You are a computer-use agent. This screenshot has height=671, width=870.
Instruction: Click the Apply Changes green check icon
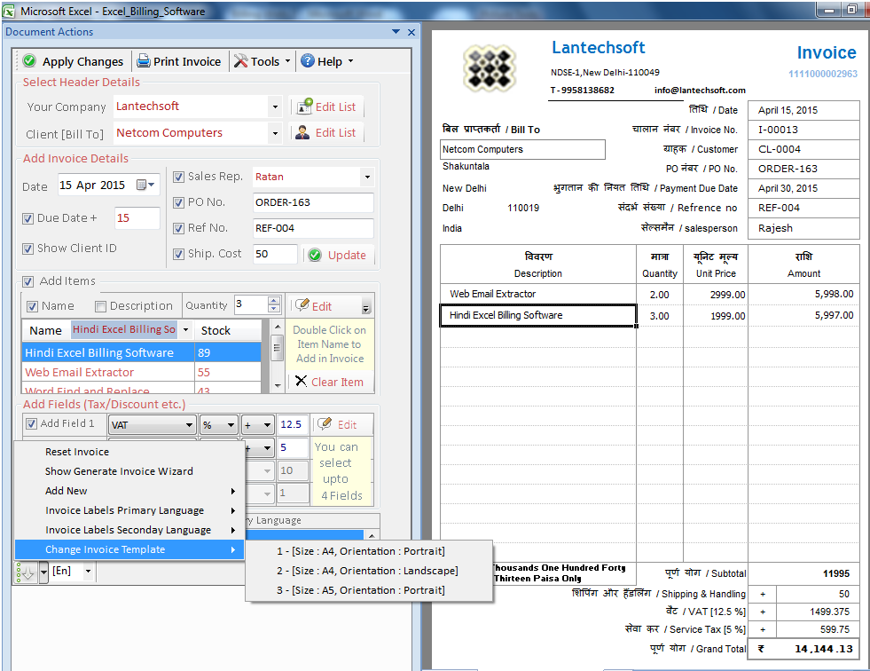(28, 60)
